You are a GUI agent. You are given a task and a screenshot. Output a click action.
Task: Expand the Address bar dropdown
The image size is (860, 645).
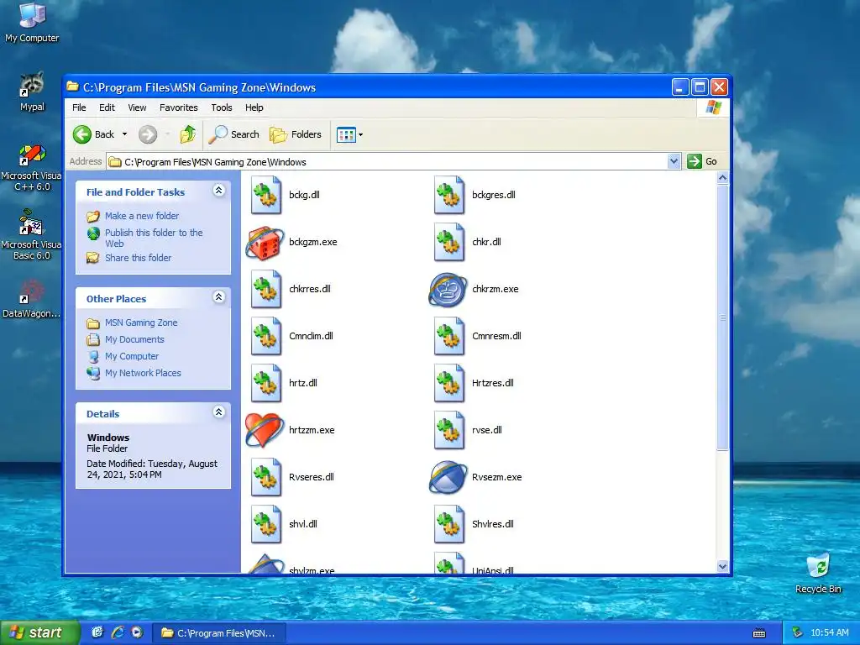pos(674,161)
